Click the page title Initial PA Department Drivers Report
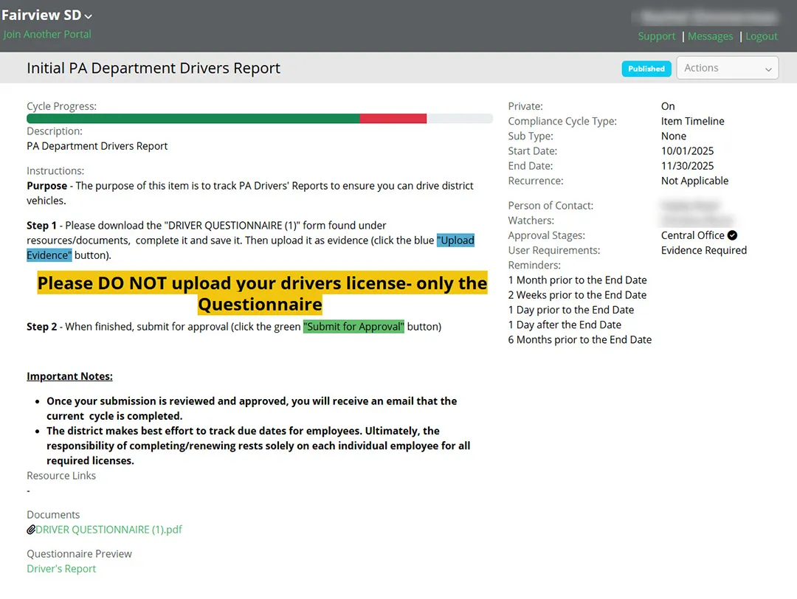Screen dimensions: 797x599 pyautogui.click(x=153, y=68)
